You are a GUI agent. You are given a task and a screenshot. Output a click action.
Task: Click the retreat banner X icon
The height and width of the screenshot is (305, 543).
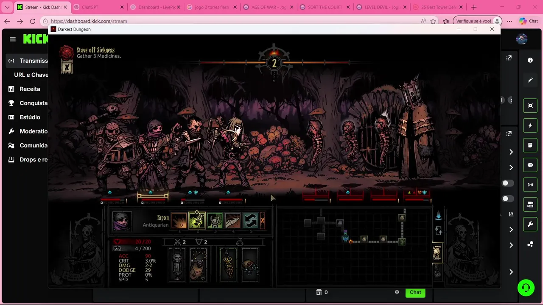point(67,67)
